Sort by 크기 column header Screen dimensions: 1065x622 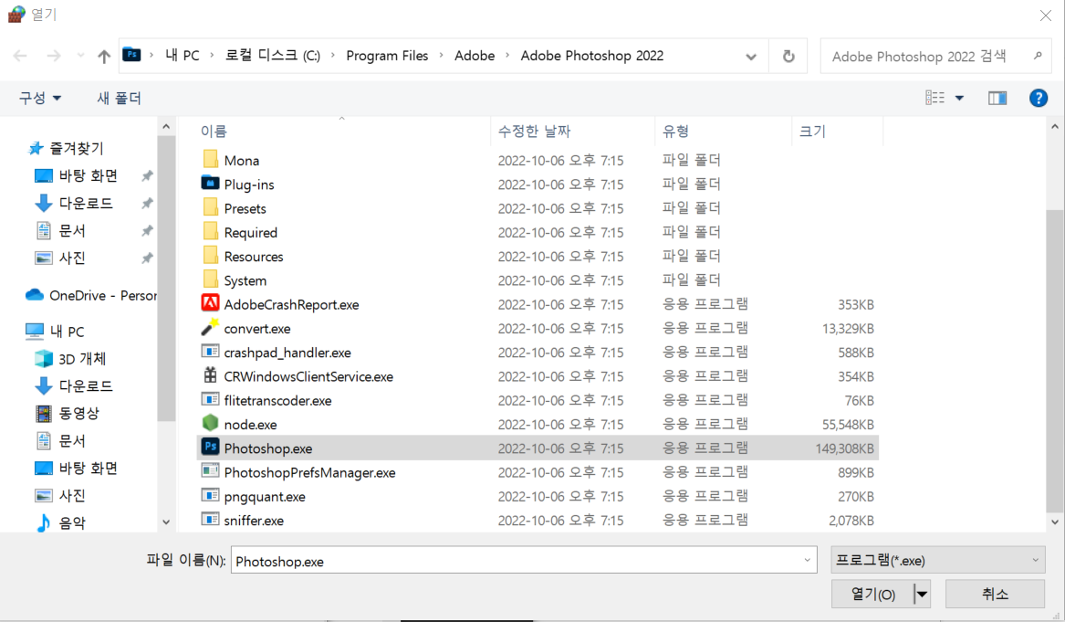812,132
